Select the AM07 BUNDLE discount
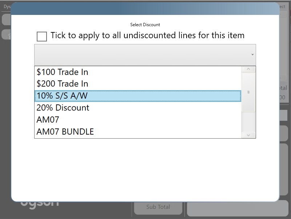 65,132
